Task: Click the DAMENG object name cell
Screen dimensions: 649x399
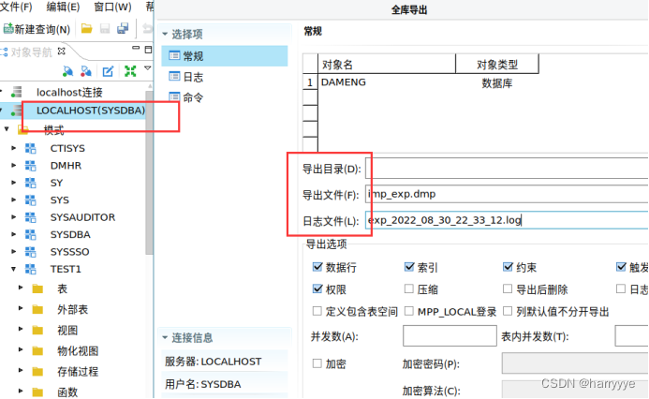Action: tap(344, 82)
